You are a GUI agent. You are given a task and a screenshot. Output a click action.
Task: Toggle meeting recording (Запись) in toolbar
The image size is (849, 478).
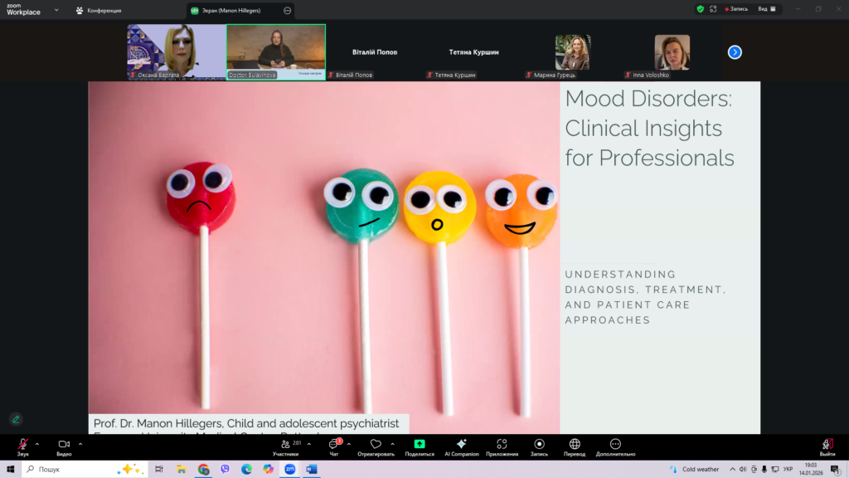[x=539, y=445]
